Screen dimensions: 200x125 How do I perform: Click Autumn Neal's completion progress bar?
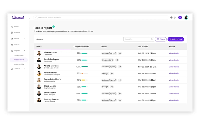coord(84,73)
